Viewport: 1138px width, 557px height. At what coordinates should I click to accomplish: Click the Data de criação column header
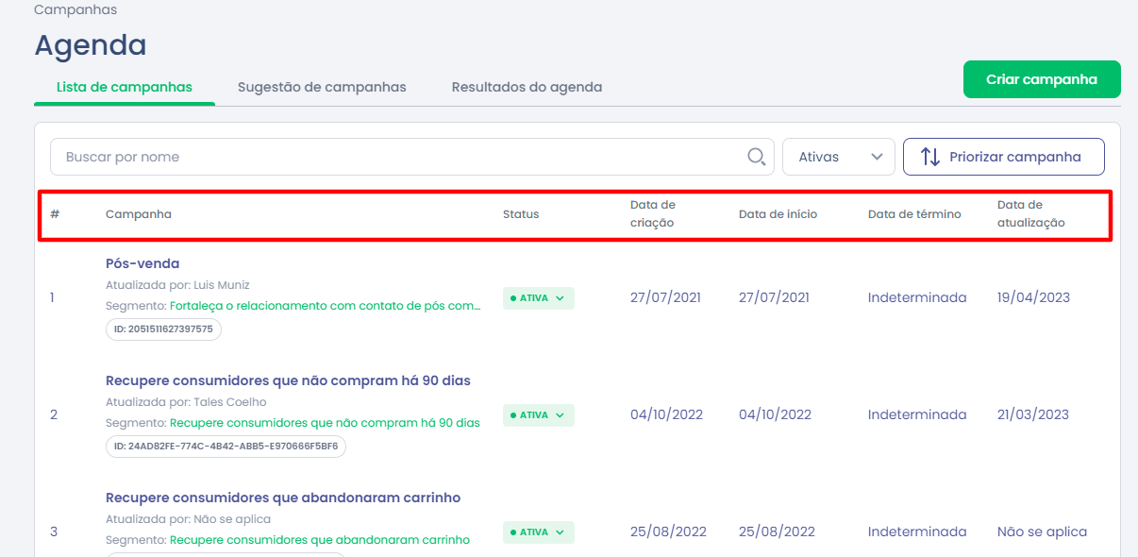point(653,214)
